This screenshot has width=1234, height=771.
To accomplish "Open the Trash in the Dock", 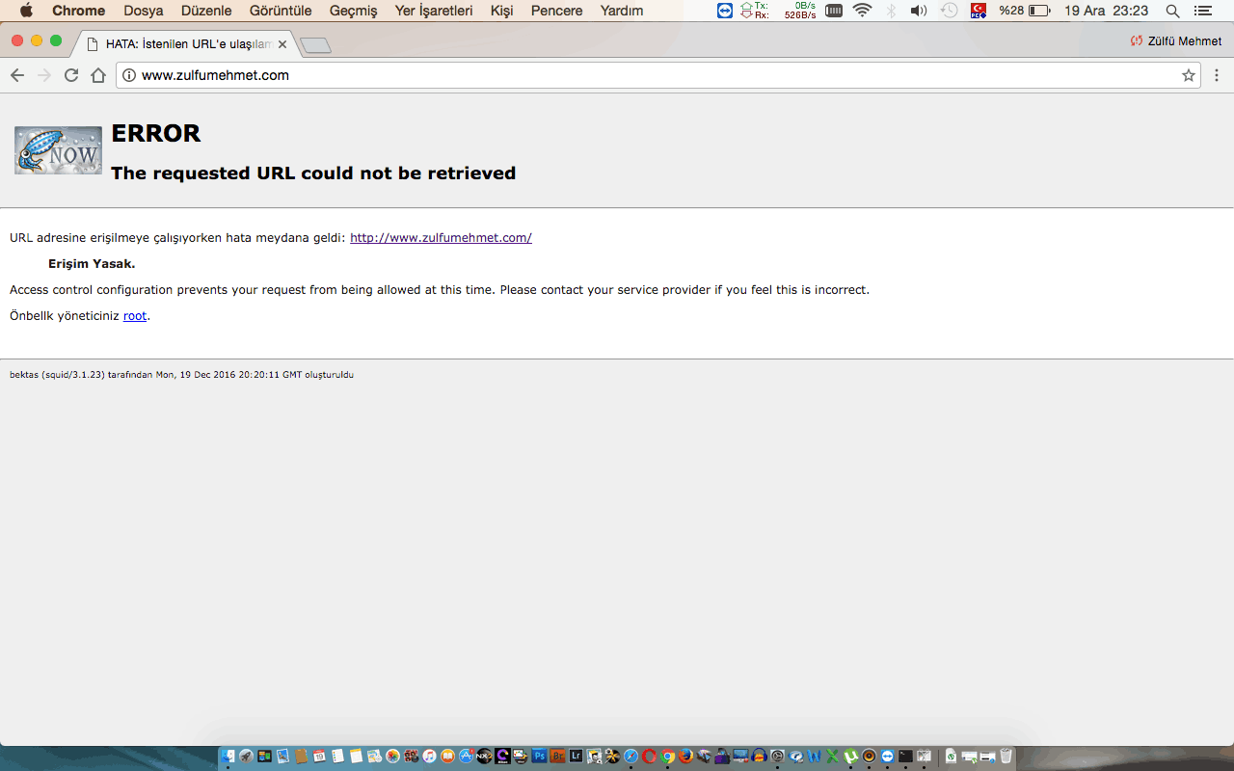I will click(x=1006, y=757).
